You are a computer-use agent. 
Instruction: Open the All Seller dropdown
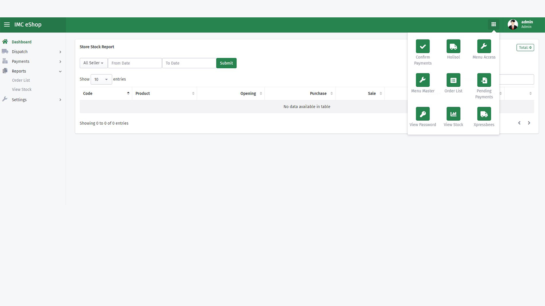93,63
